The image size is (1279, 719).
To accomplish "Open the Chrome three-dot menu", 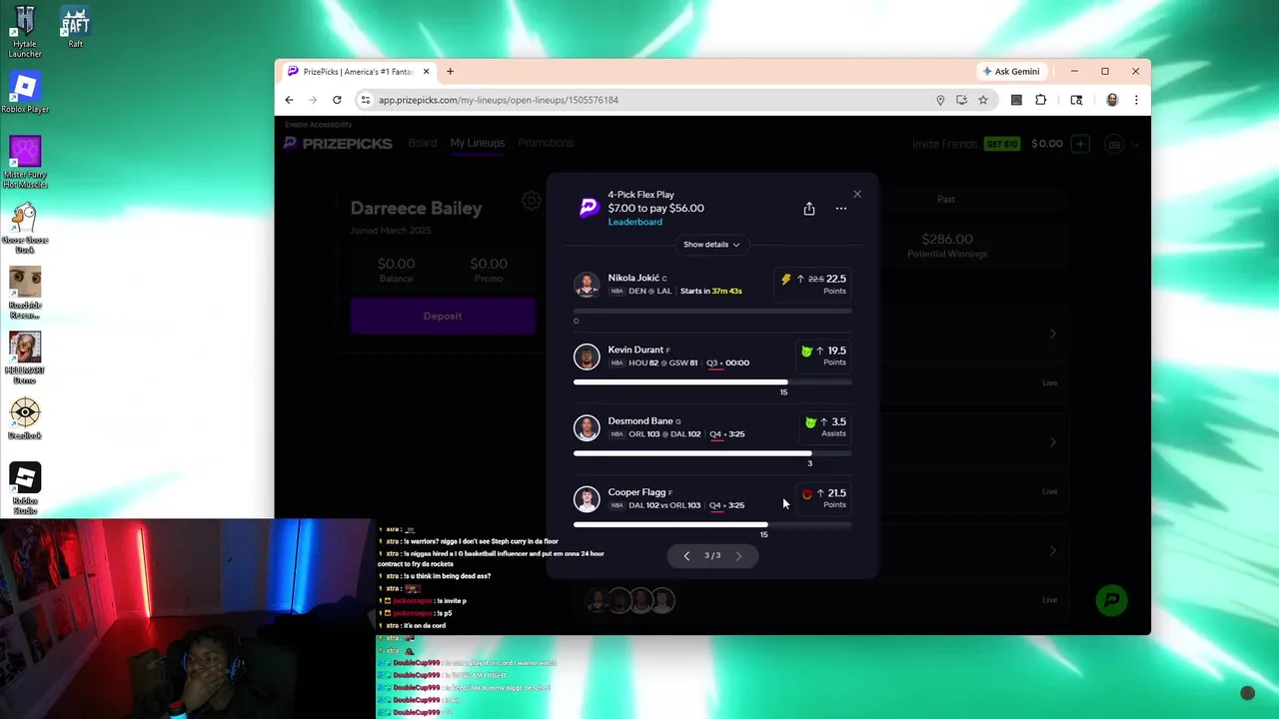I will [x=1136, y=100].
